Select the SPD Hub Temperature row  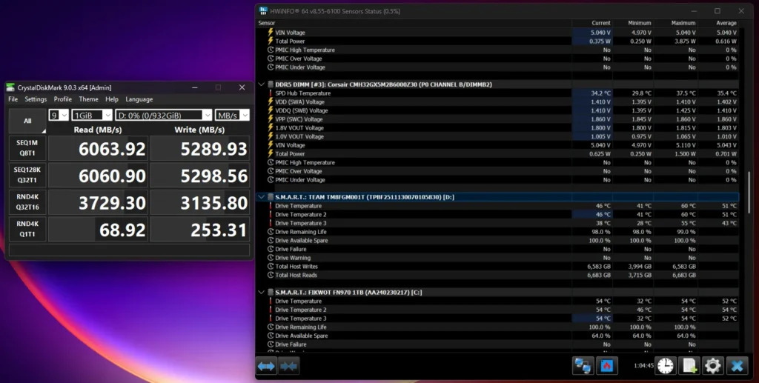point(497,93)
